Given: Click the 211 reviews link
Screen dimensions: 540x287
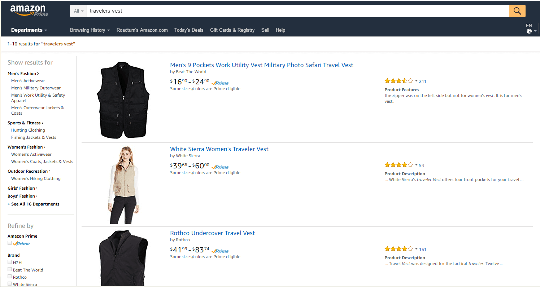Looking at the screenshot, I should coord(423,81).
